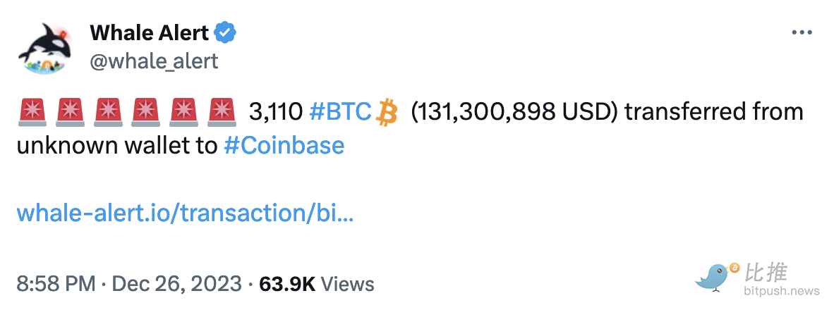The image size is (834, 310).
Task: Open the @whale_alert handle profile
Action: [x=154, y=61]
